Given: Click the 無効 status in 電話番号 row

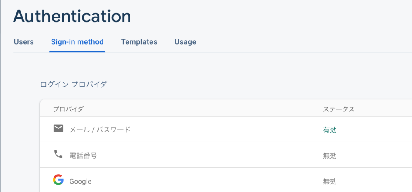Looking at the screenshot, I should click(330, 156).
